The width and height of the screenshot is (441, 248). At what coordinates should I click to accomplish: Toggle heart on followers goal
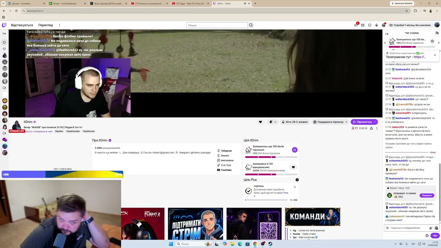[x=293, y=167]
